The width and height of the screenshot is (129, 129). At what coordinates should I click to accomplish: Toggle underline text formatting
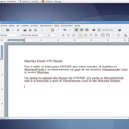(74, 35)
